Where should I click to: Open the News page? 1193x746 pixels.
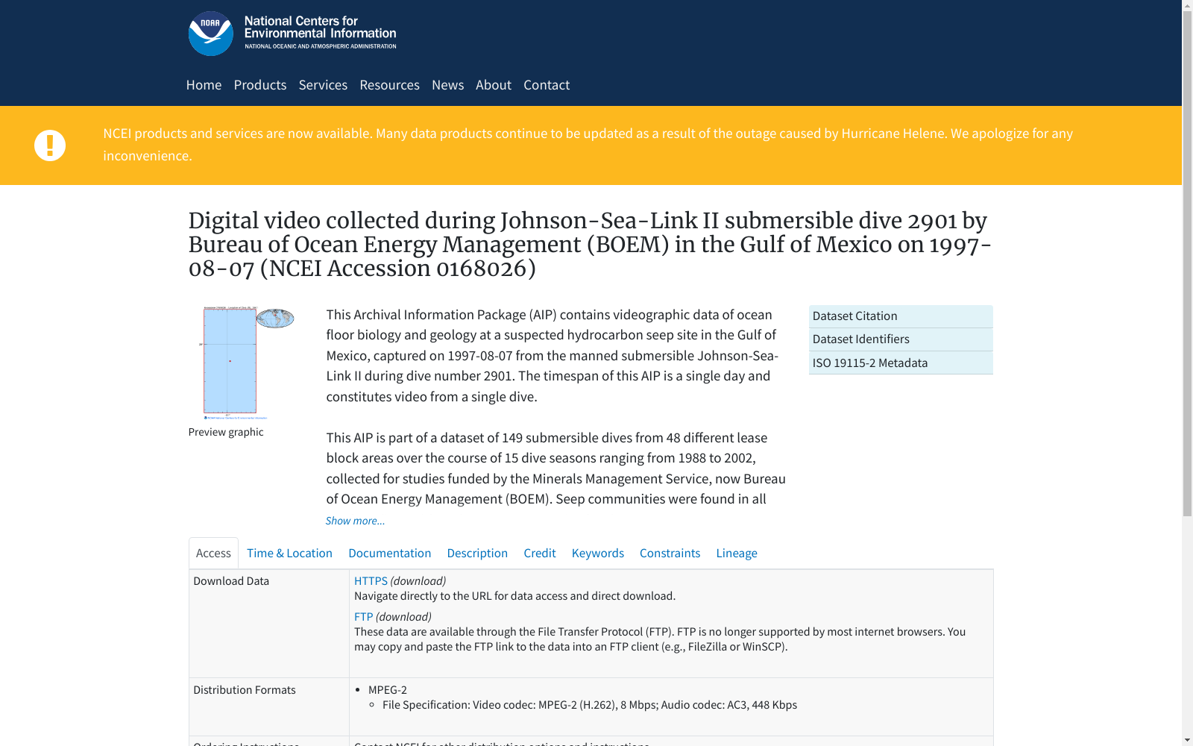(x=447, y=85)
